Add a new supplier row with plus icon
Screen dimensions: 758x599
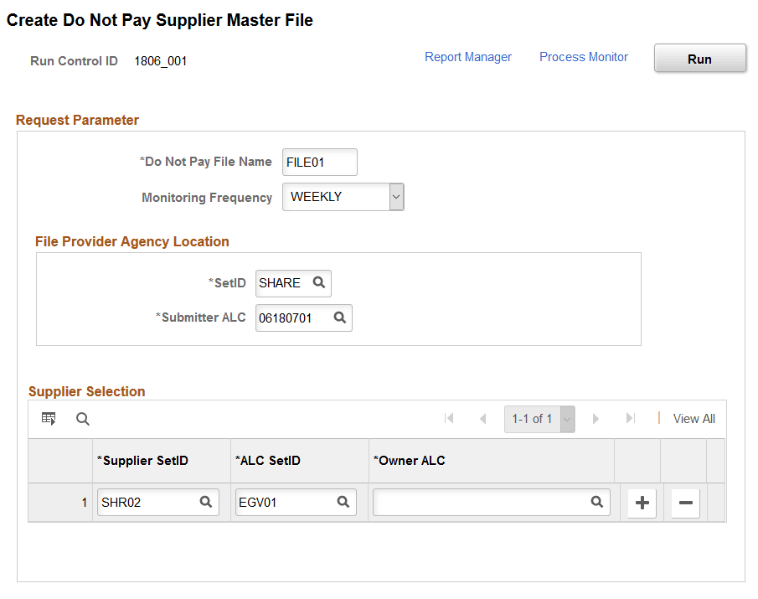(x=641, y=503)
